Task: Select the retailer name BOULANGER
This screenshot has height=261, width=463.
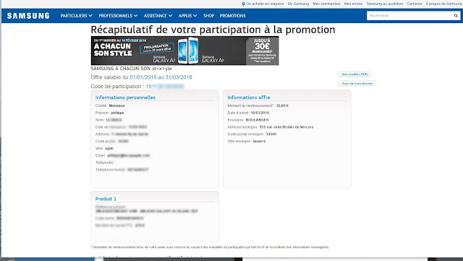Action: coord(258,120)
